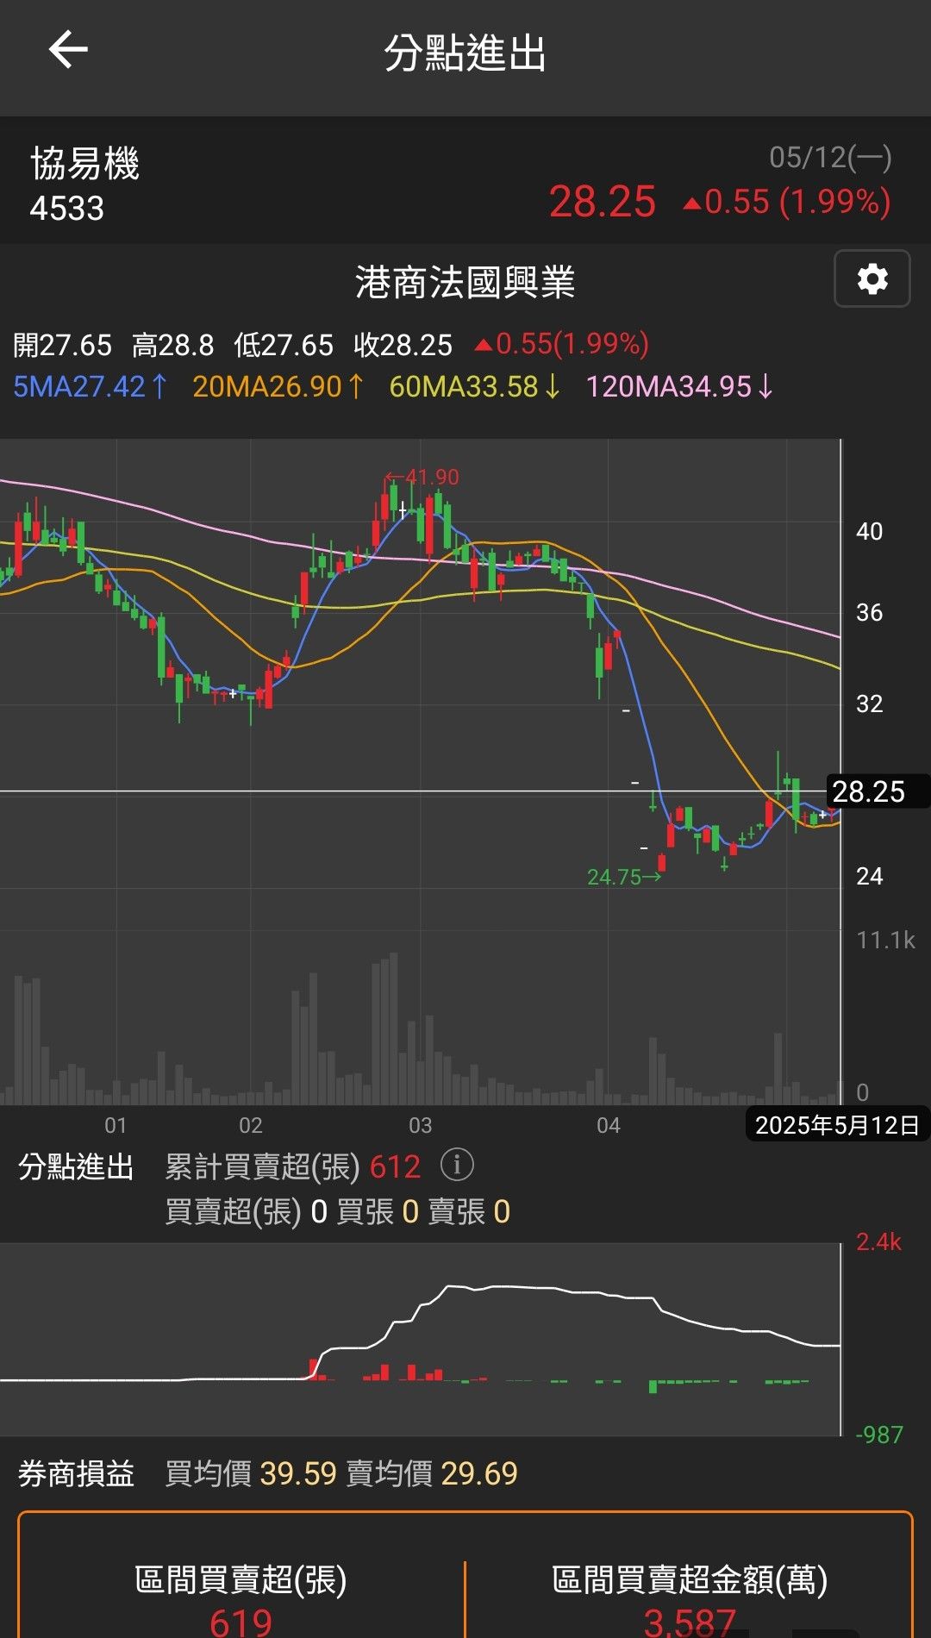Tap the month 04 axis label

[x=609, y=1125]
